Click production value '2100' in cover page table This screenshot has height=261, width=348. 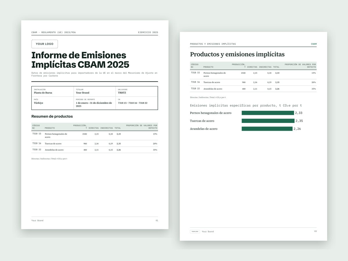84,134
